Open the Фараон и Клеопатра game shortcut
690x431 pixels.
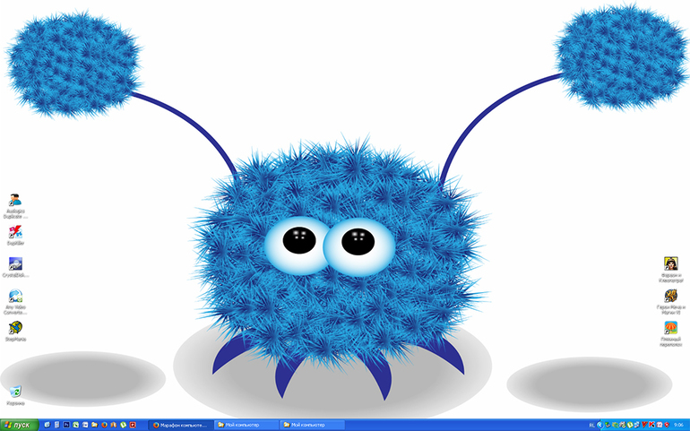670,264
